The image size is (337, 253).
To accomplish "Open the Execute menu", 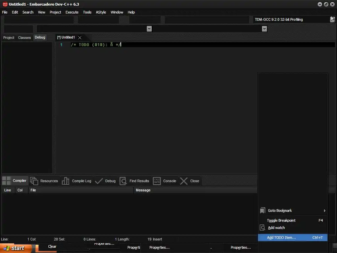I will coord(72,12).
